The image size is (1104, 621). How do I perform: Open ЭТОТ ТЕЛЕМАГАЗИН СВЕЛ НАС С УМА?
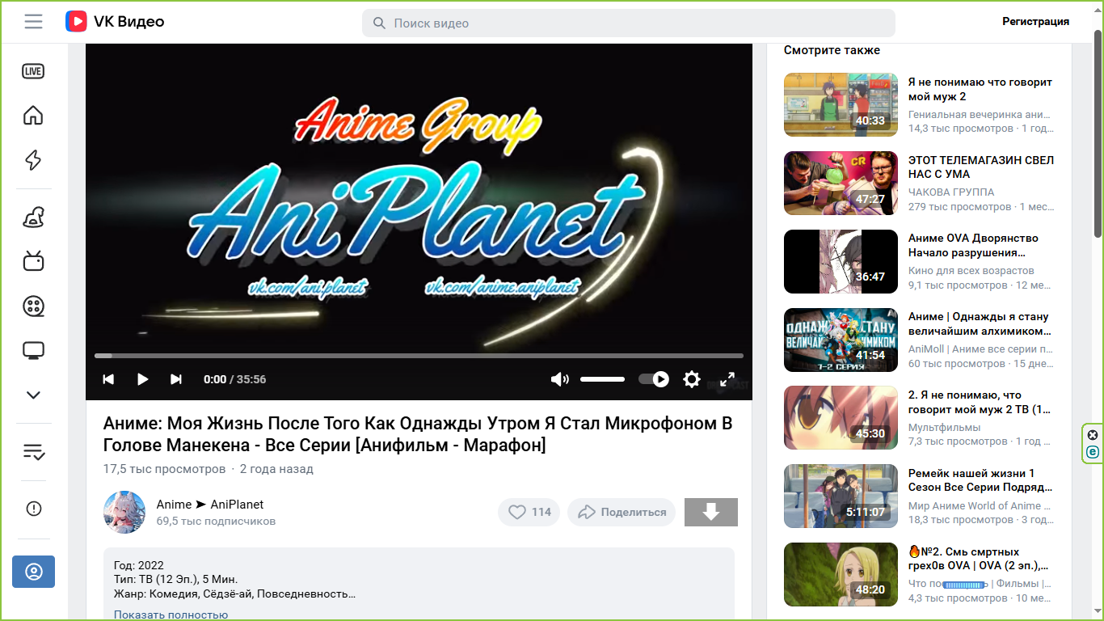tap(981, 167)
